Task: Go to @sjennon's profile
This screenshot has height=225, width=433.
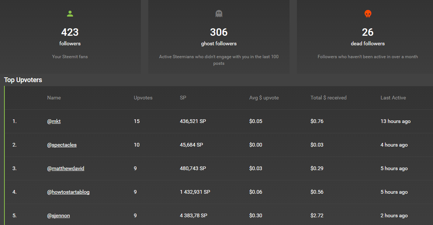Action: pyautogui.click(x=58, y=215)
